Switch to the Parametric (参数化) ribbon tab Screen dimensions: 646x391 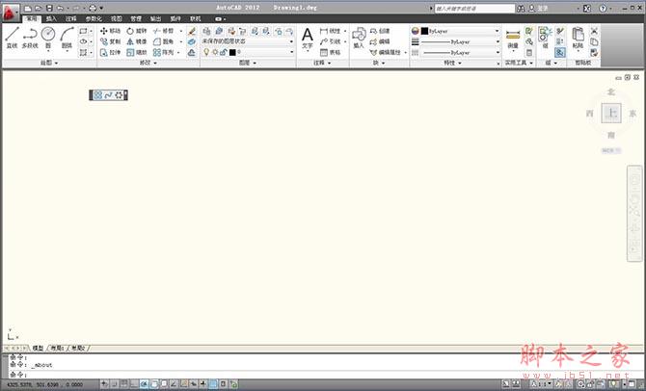94,19
